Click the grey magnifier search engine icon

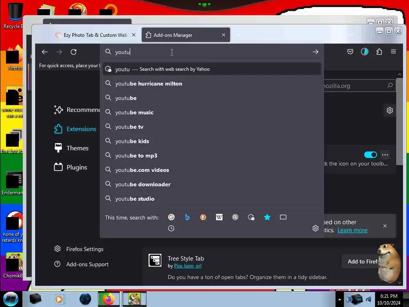(235, 217)
